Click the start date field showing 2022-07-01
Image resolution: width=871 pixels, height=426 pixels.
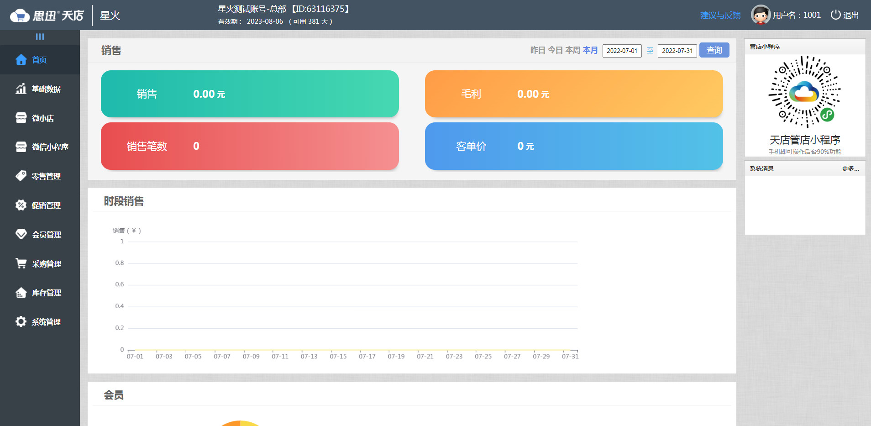point(622,50)
